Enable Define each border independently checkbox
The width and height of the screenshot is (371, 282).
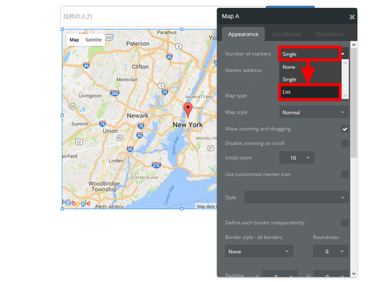(344, 223)
